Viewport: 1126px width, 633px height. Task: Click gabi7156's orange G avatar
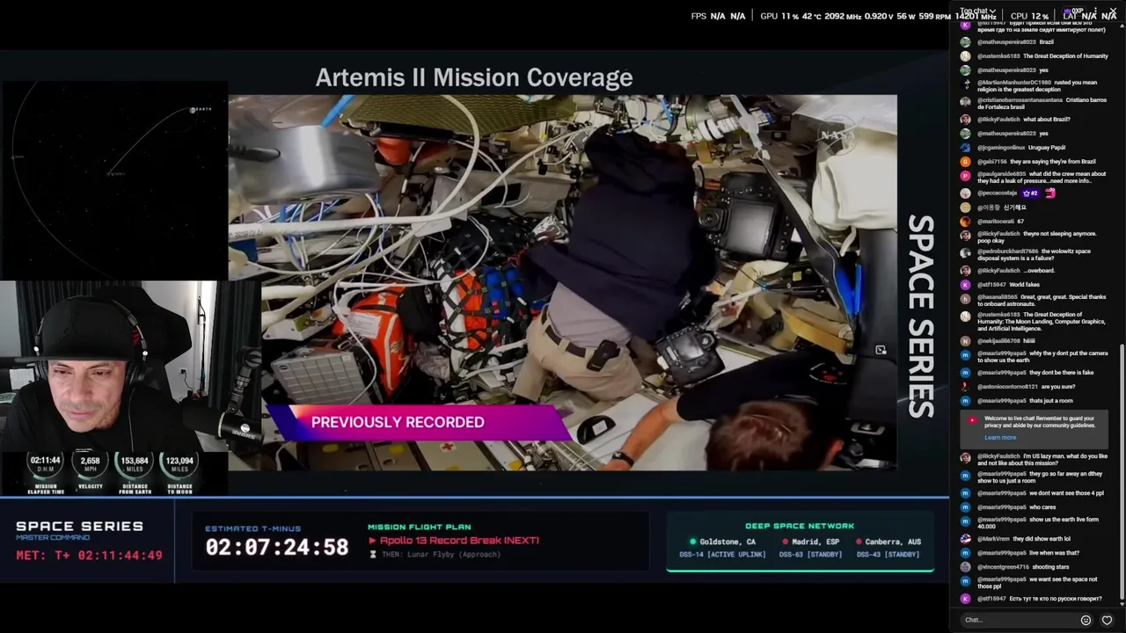point(966,162)
